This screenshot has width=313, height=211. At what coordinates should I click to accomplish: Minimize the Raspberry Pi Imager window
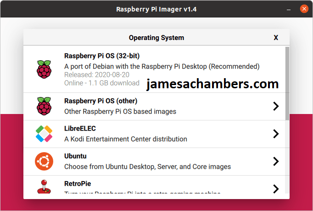click(x=289, y=9)
